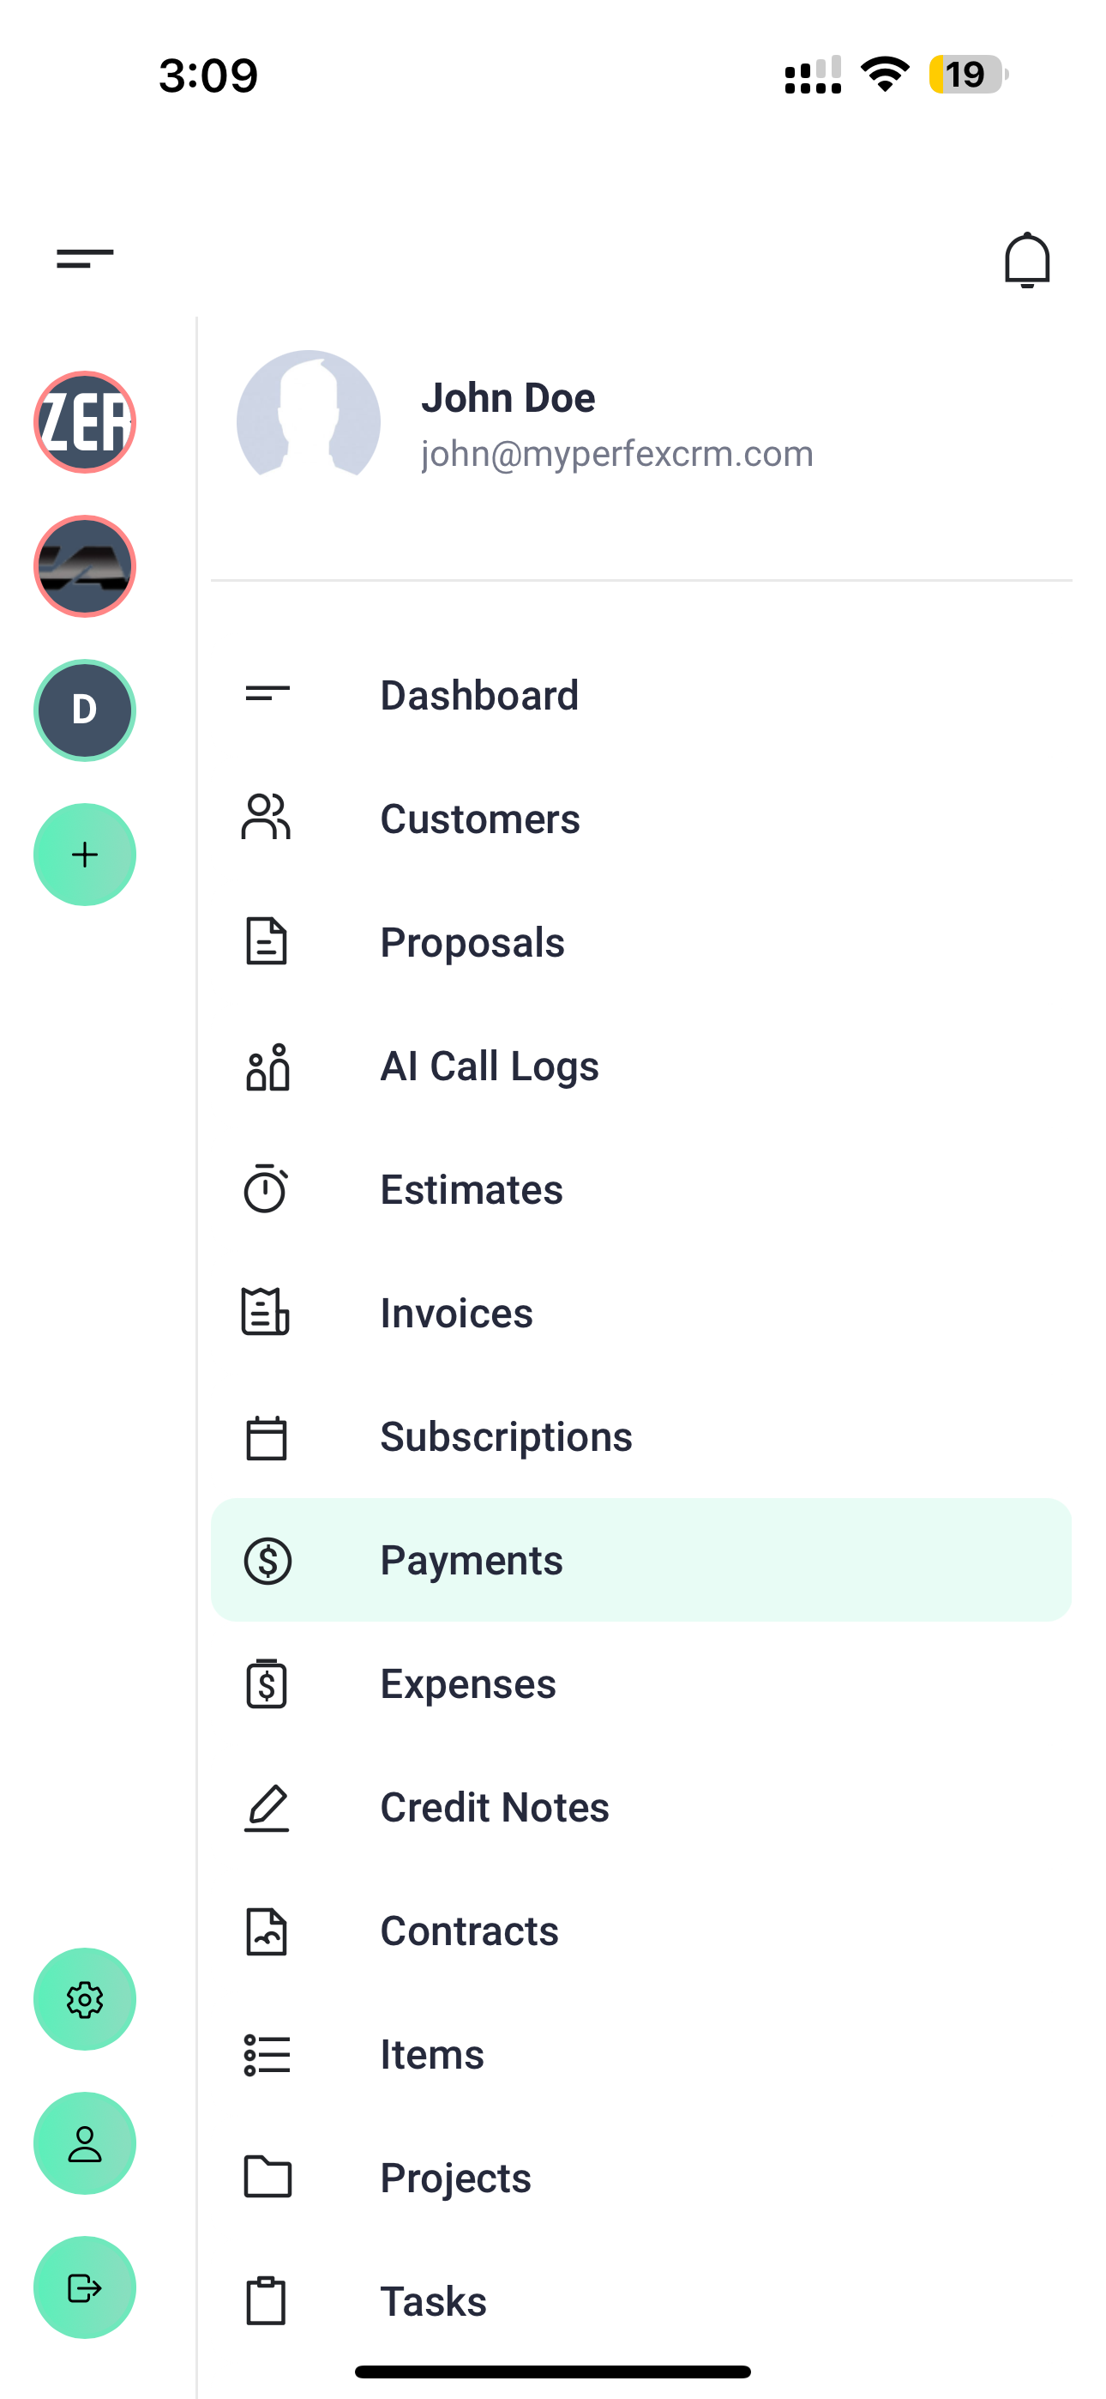Viewport: 1106px width, 2399px height.
Task: Tap the notification bell icon
Action: (1027, 260)
